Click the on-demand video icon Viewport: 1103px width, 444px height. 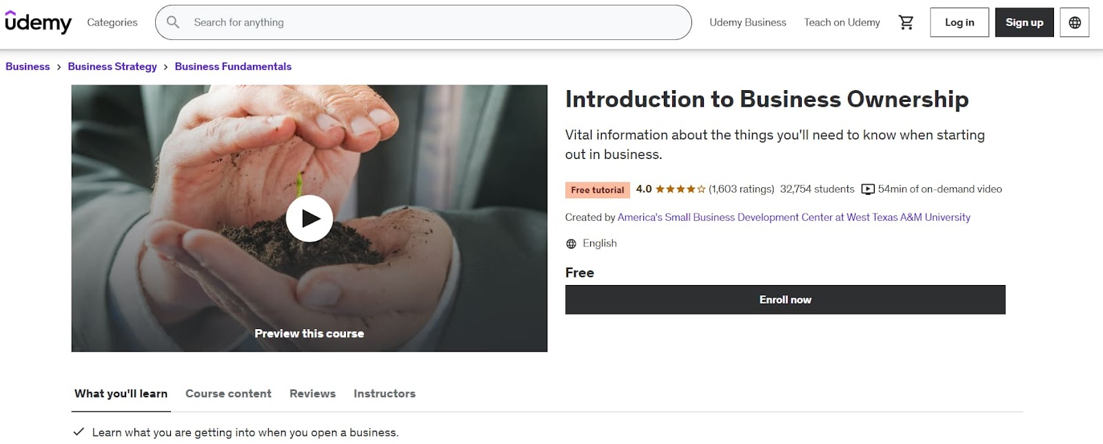click(x=868, y=189)
